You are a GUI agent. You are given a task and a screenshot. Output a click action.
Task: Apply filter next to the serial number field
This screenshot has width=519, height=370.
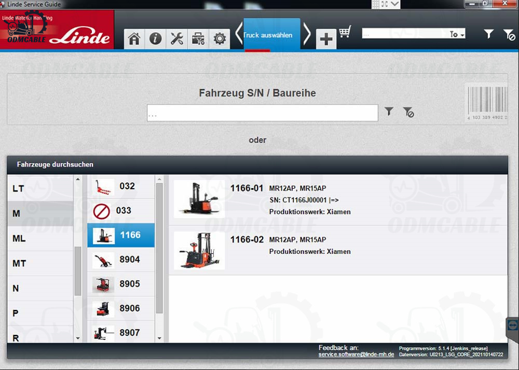click(x=389, y=111)
